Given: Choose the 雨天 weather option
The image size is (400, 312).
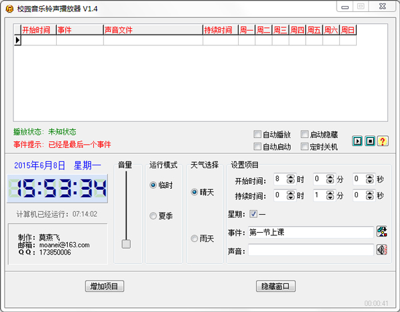Looking at the screenshot, I should click(x=195, y=238).
